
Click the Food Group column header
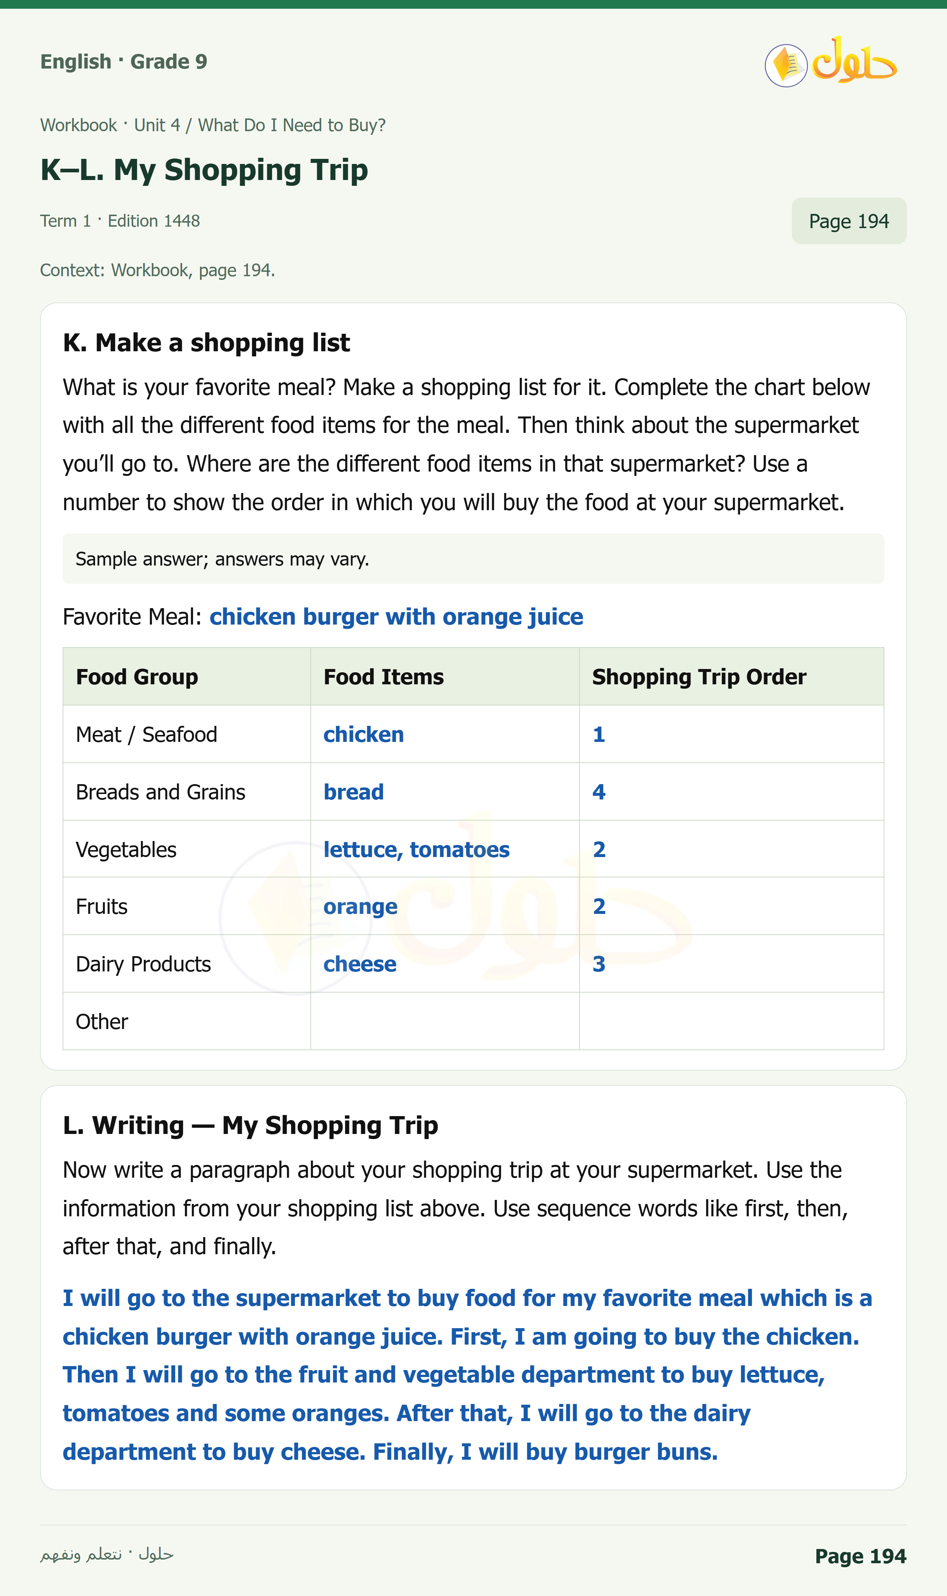click(187, 677)
